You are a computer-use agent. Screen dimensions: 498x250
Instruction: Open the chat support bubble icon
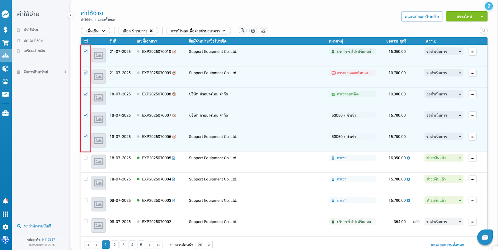pos(485,238)
